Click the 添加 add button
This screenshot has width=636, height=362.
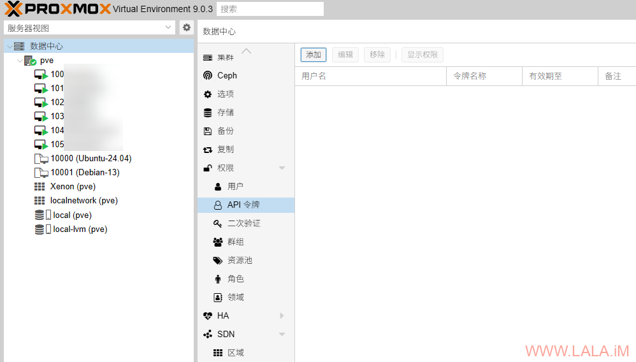pos(314,55)
